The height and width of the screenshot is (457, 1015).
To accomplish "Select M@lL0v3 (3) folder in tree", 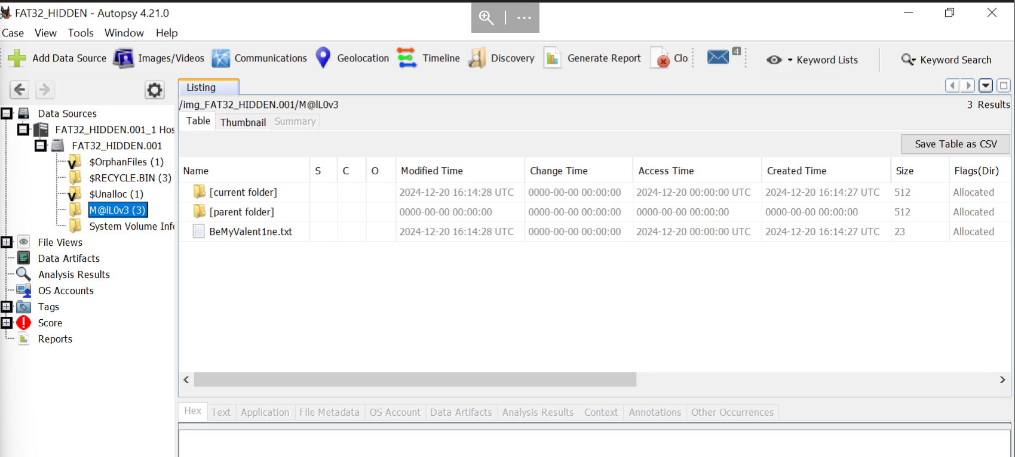I will click(118, 210).
